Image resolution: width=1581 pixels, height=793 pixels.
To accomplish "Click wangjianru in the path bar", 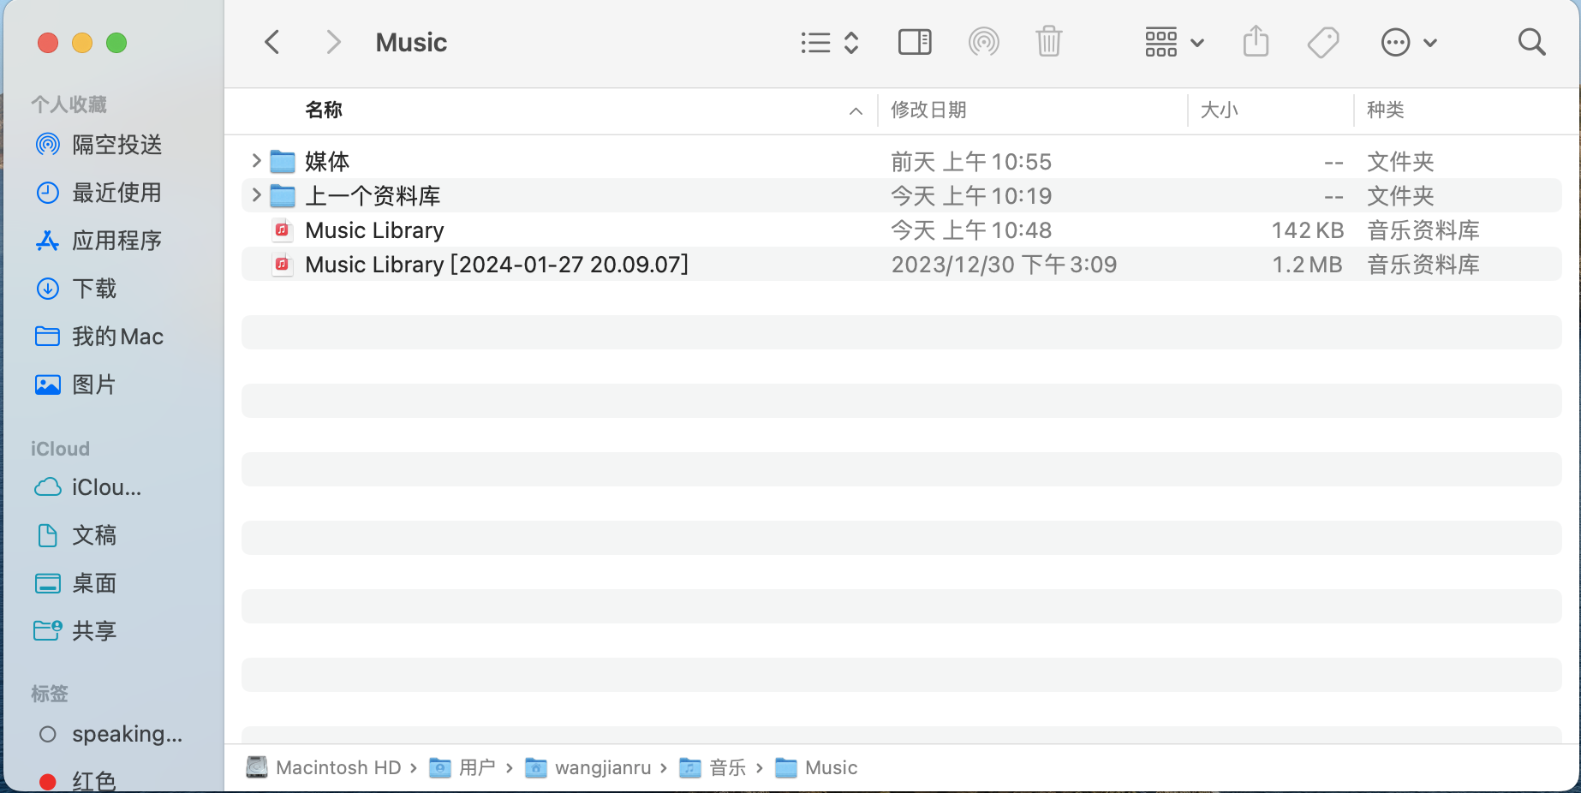I will tap(603, 767).
